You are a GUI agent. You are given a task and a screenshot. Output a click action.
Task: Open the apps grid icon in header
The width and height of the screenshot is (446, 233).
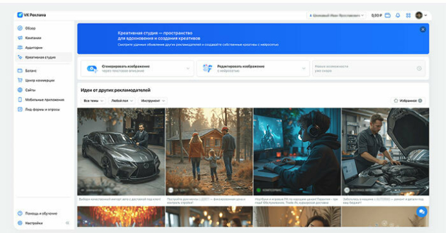point(408,15)
